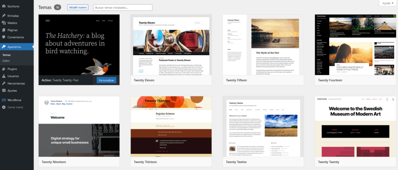Open the Twenty Nineteen theme thumbnail
The height and width of the screenshot is (170, 398).
click(79, 127)
